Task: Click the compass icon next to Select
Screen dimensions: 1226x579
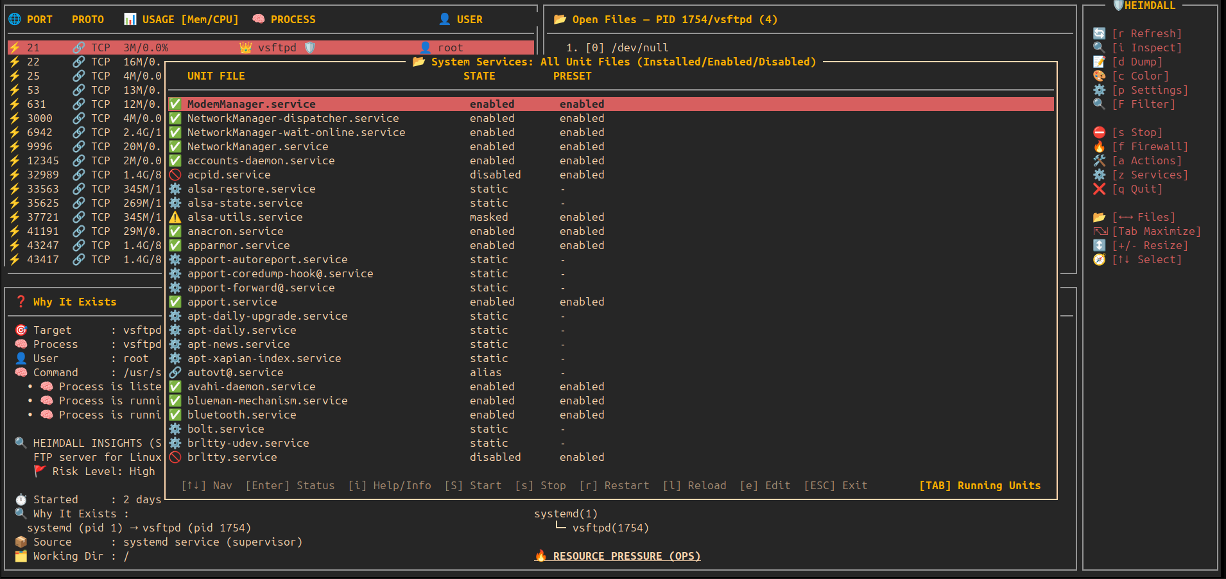Action: (x=1099, y=259)
